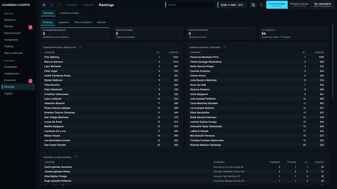Focus the Buscar search field

190,5
